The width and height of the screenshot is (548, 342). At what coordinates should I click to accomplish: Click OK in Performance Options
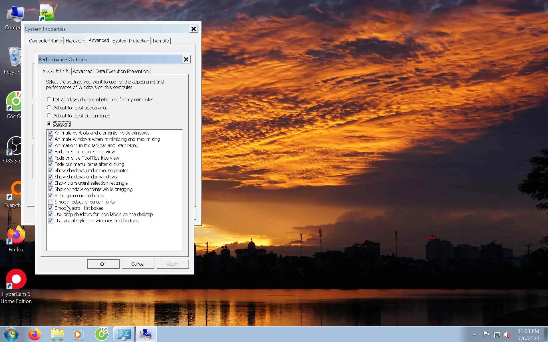[103, 264]
